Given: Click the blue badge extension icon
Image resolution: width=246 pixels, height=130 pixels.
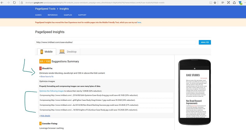Looking at the screenshot, I should click(240, 3).
